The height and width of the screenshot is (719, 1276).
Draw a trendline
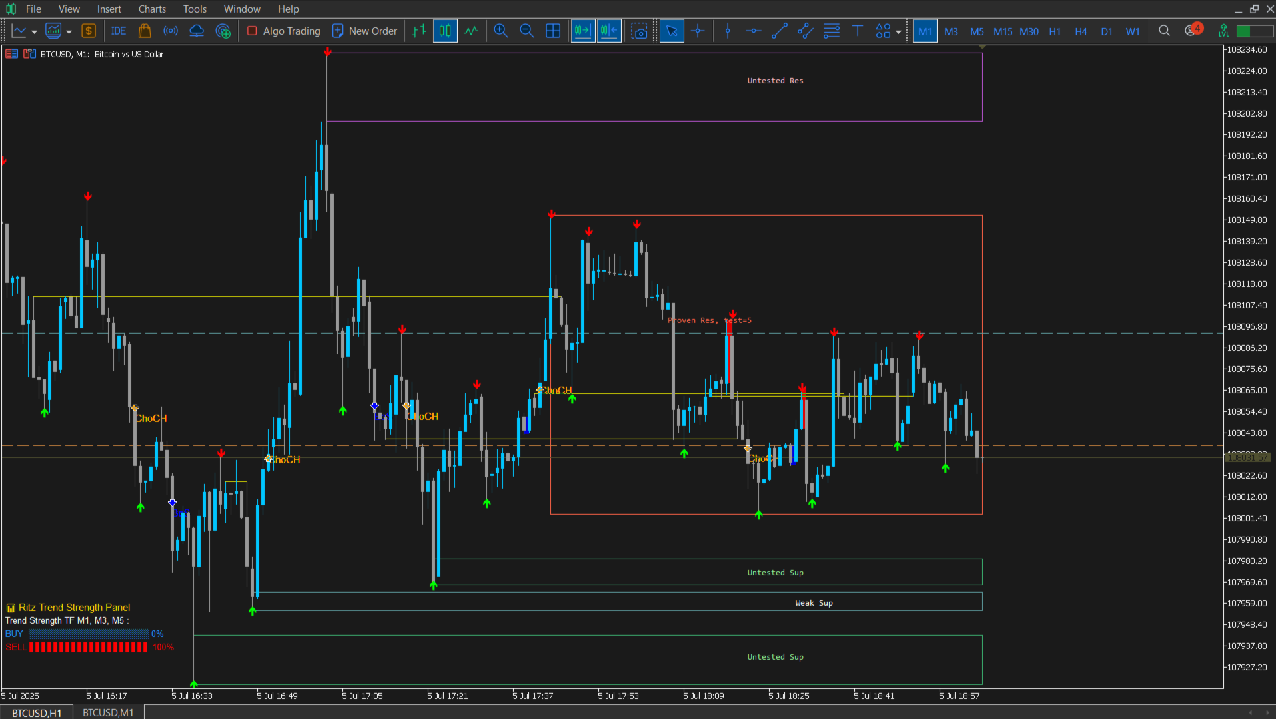[x=780, y=31]
